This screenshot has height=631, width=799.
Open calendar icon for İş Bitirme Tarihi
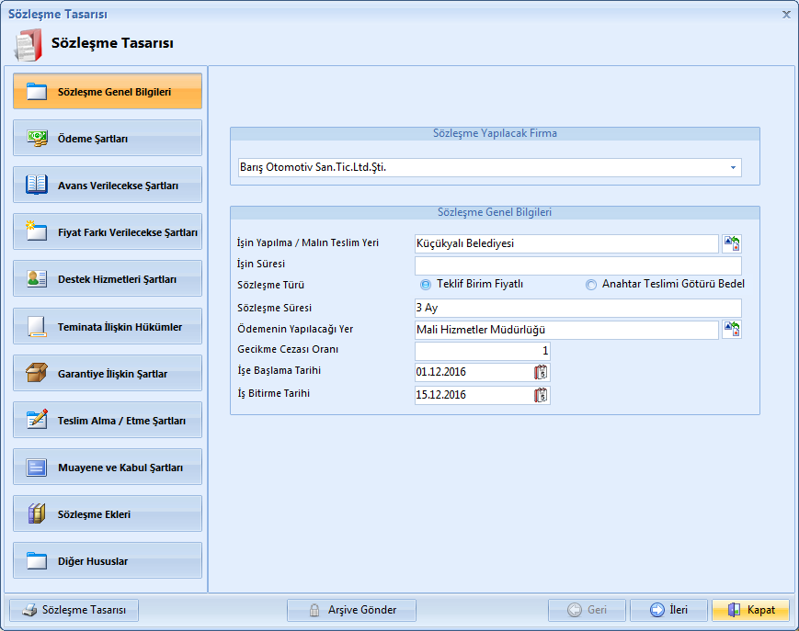541,395
